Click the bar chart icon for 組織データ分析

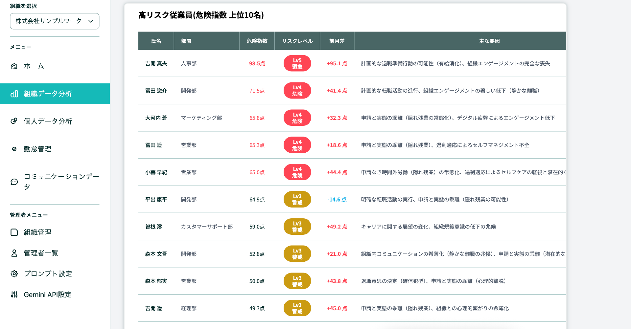click(x=14, y=94)
